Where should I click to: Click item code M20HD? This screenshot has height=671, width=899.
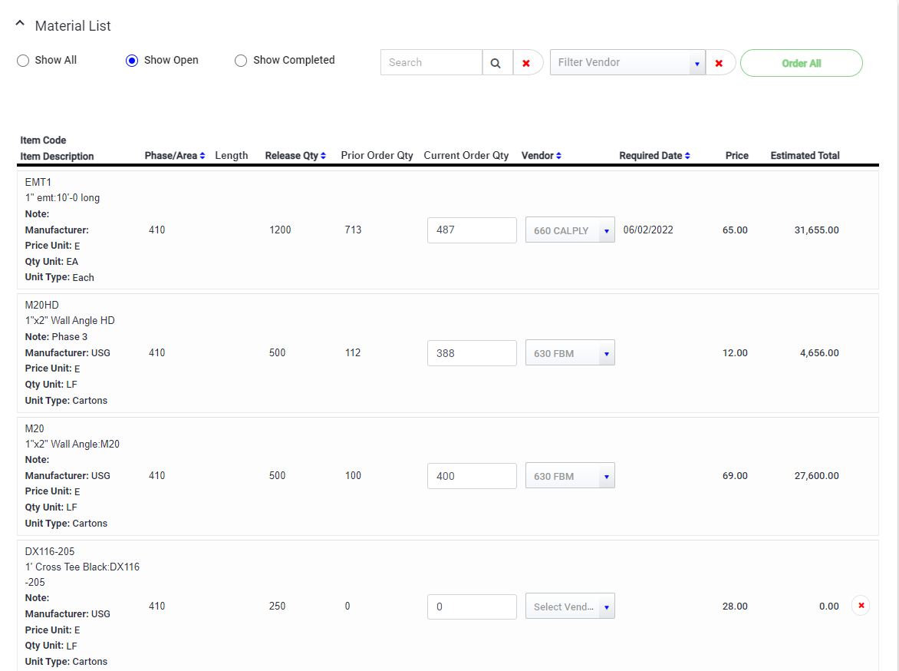click(42, 306)
